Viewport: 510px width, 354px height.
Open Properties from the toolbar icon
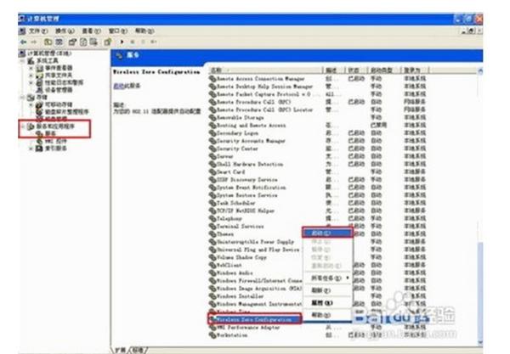72,42
